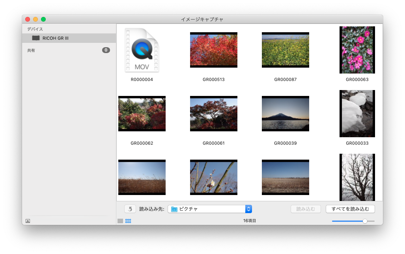Image resolution: width=405 pixels, height=254 pixels.
Task: Select the plum blossom branch thumbnail
Action: click(x=214, y=177)
